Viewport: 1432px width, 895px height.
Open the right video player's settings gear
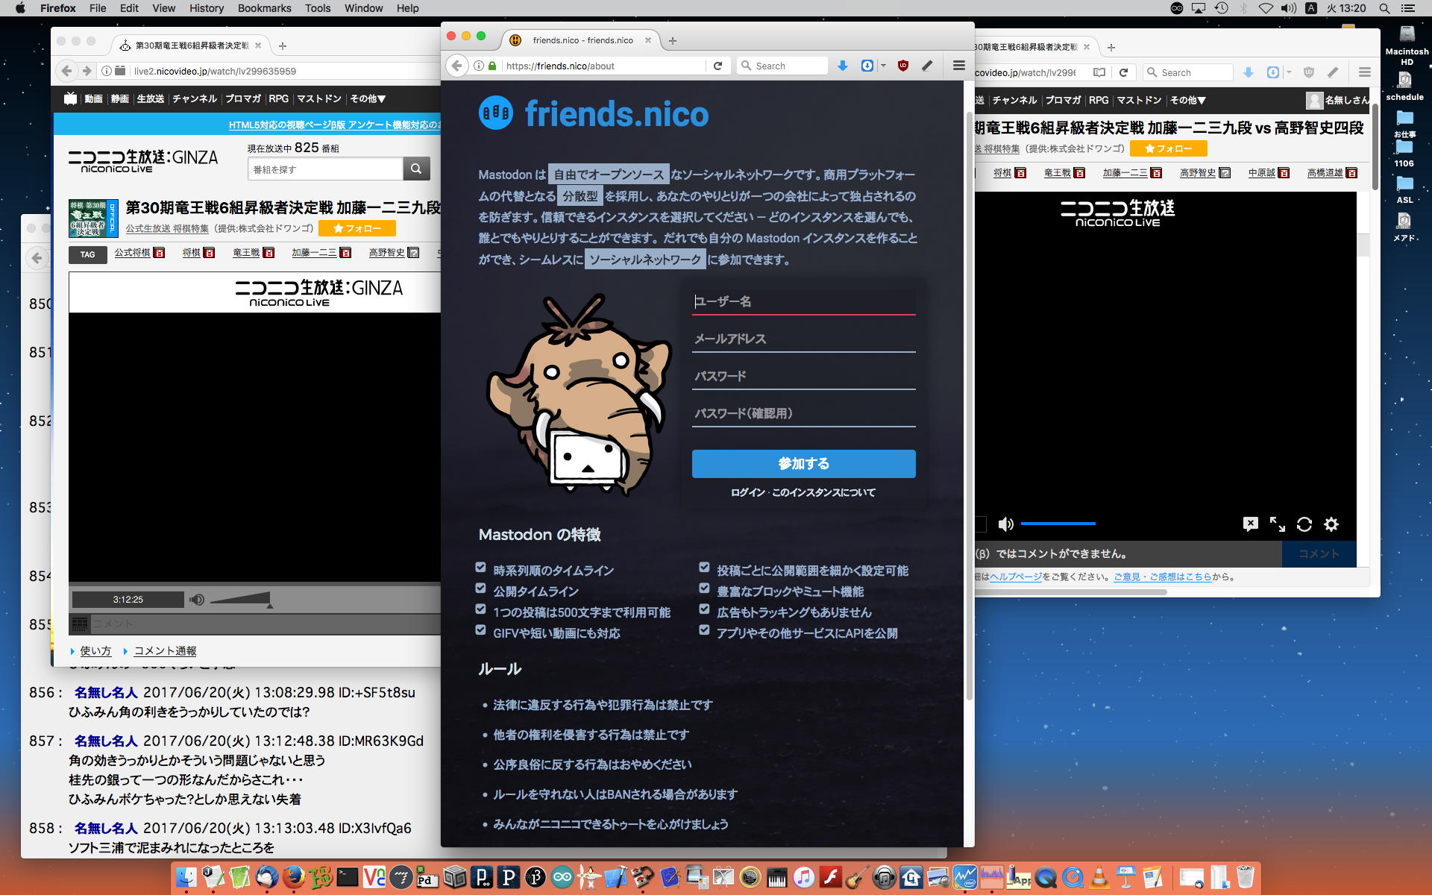pos(1331,524)
